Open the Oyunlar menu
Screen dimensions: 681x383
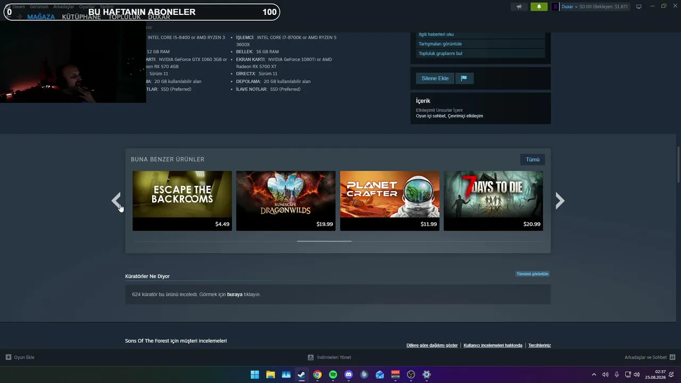87,6
